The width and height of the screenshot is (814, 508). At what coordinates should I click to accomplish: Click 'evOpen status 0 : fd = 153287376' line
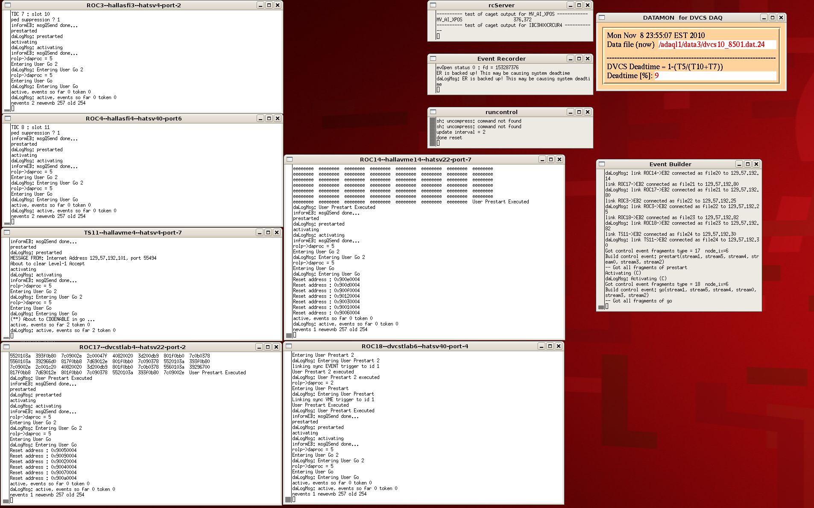pos(477,68)
